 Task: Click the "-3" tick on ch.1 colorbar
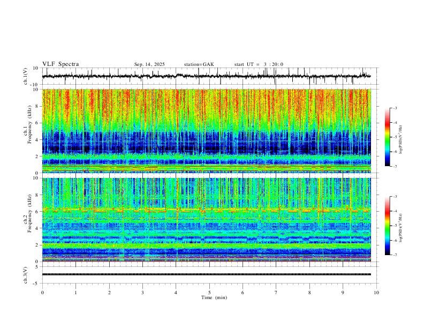395,108
